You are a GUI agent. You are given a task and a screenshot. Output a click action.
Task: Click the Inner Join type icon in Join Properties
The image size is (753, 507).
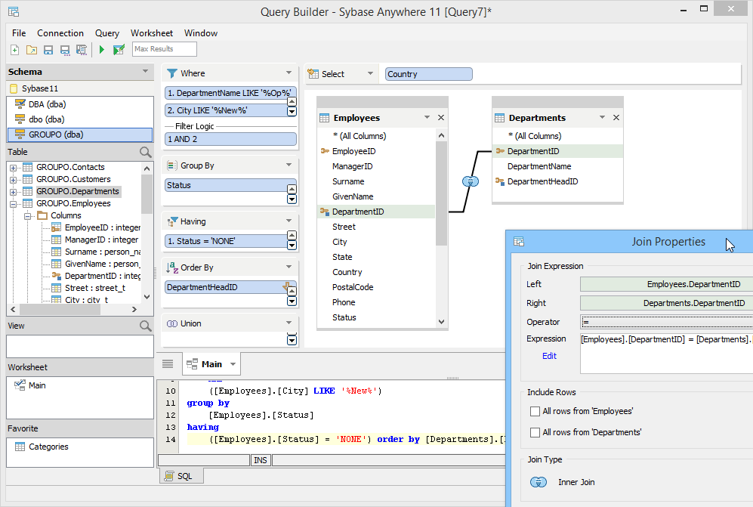coord(539,482)
